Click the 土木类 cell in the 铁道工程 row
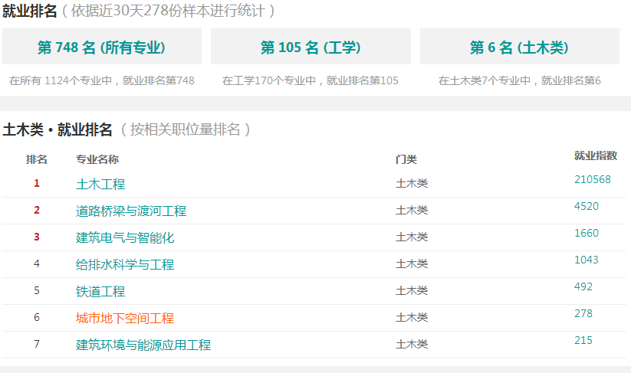 point(412,290)
